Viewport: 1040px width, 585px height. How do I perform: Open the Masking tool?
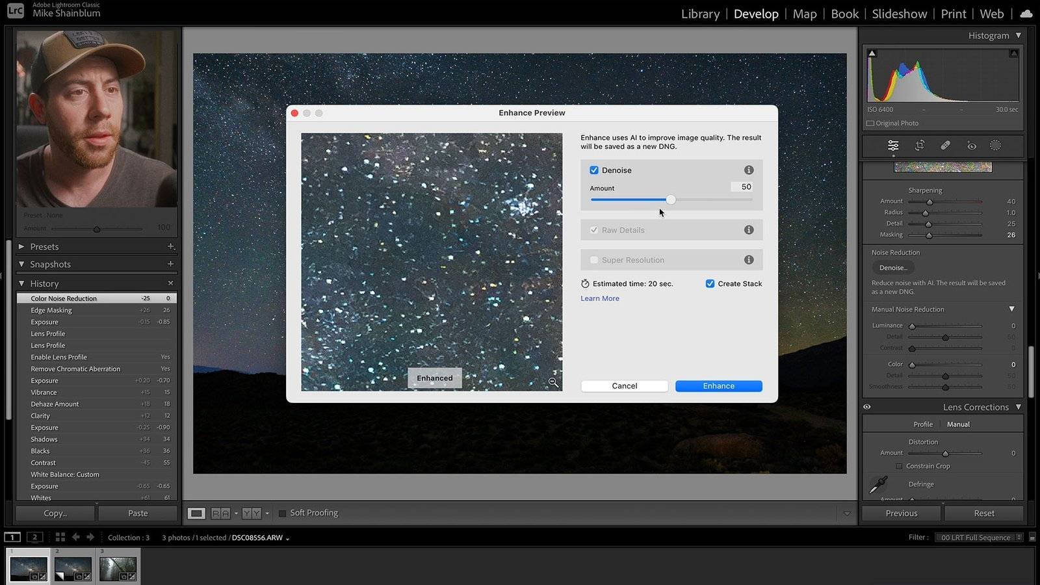(x=995, y=146)
